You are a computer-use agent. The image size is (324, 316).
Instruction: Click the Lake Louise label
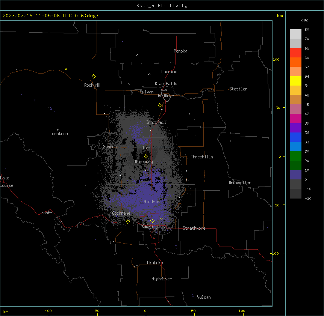(7, 182)
